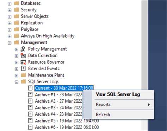Click the Extended Events icon
The height and width of the screenshot is (131, 167).
[23, 68]
